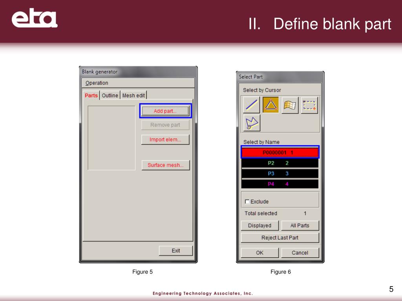The width and height of the screenshot is (402, 301).
Task: Open the Operation menu
Action: (x=97, y=83)
